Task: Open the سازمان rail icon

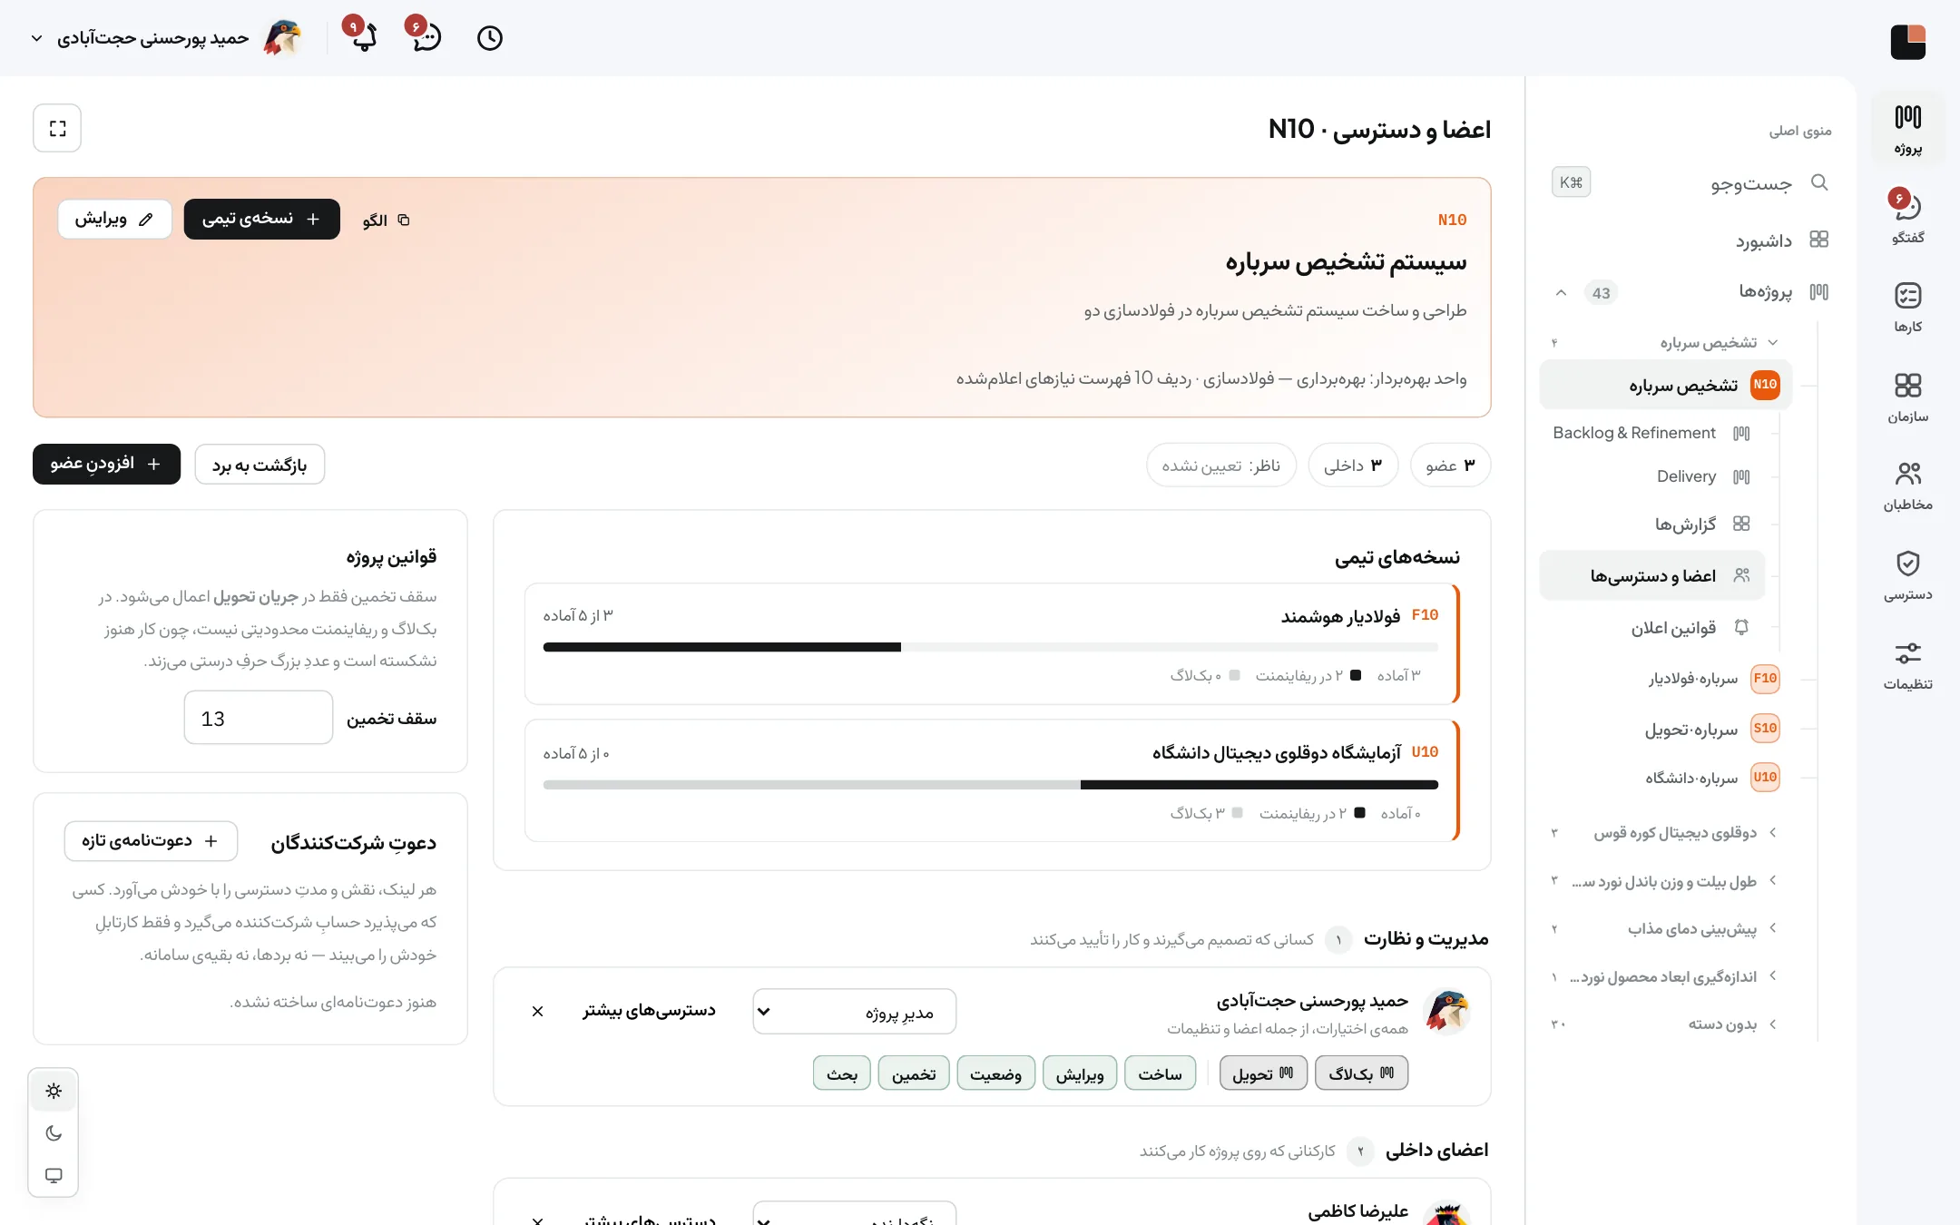Action: click(1907, 397)
